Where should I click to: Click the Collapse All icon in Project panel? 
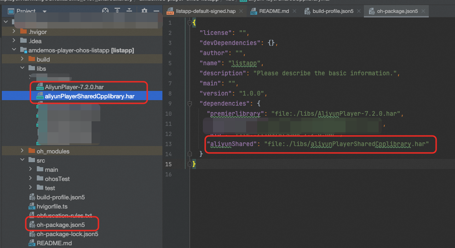pyautogui.click(x=129, y=11)
